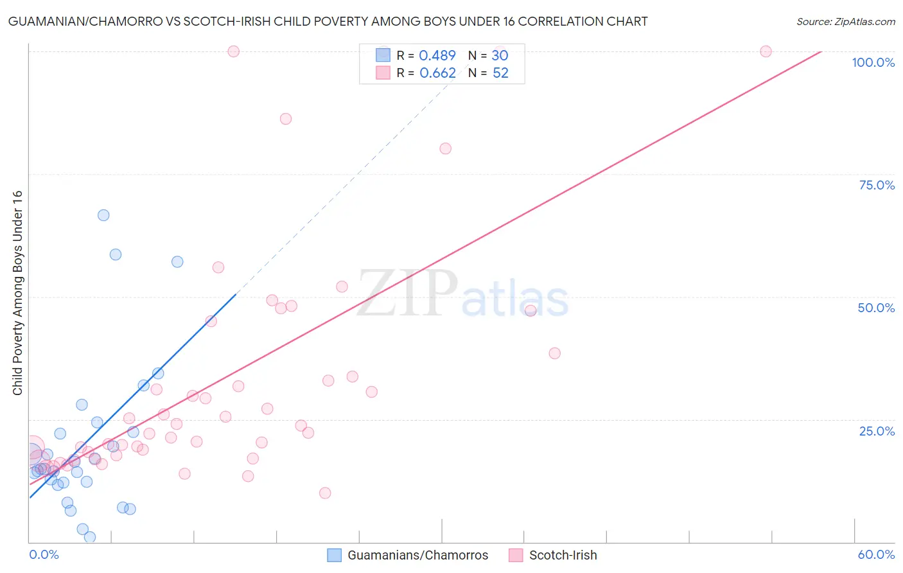
Task: Select the 100.0% y-axis label
Action: [873, 62]
